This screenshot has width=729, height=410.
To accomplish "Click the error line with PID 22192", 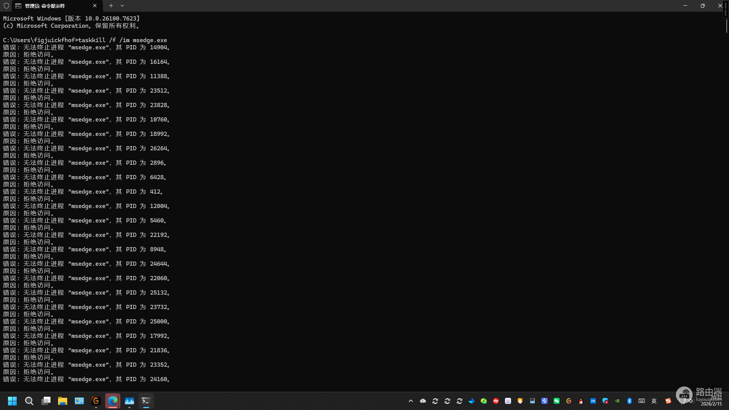I will (87, 235).
